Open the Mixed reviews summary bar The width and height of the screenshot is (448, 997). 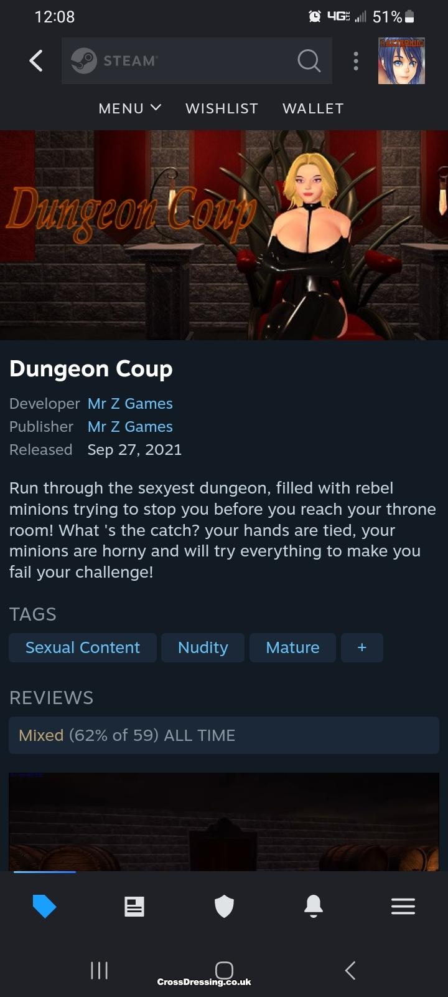(224, 735)
